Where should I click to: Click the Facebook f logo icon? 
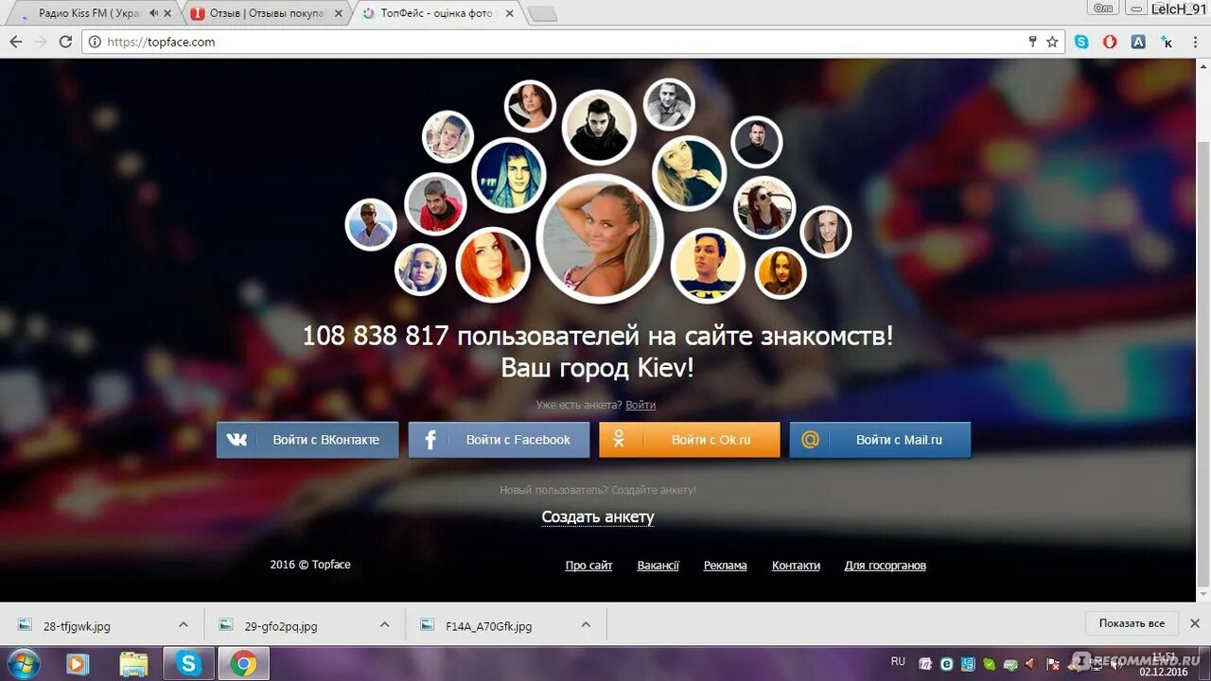pyautogui.click(x=430, y=440)
